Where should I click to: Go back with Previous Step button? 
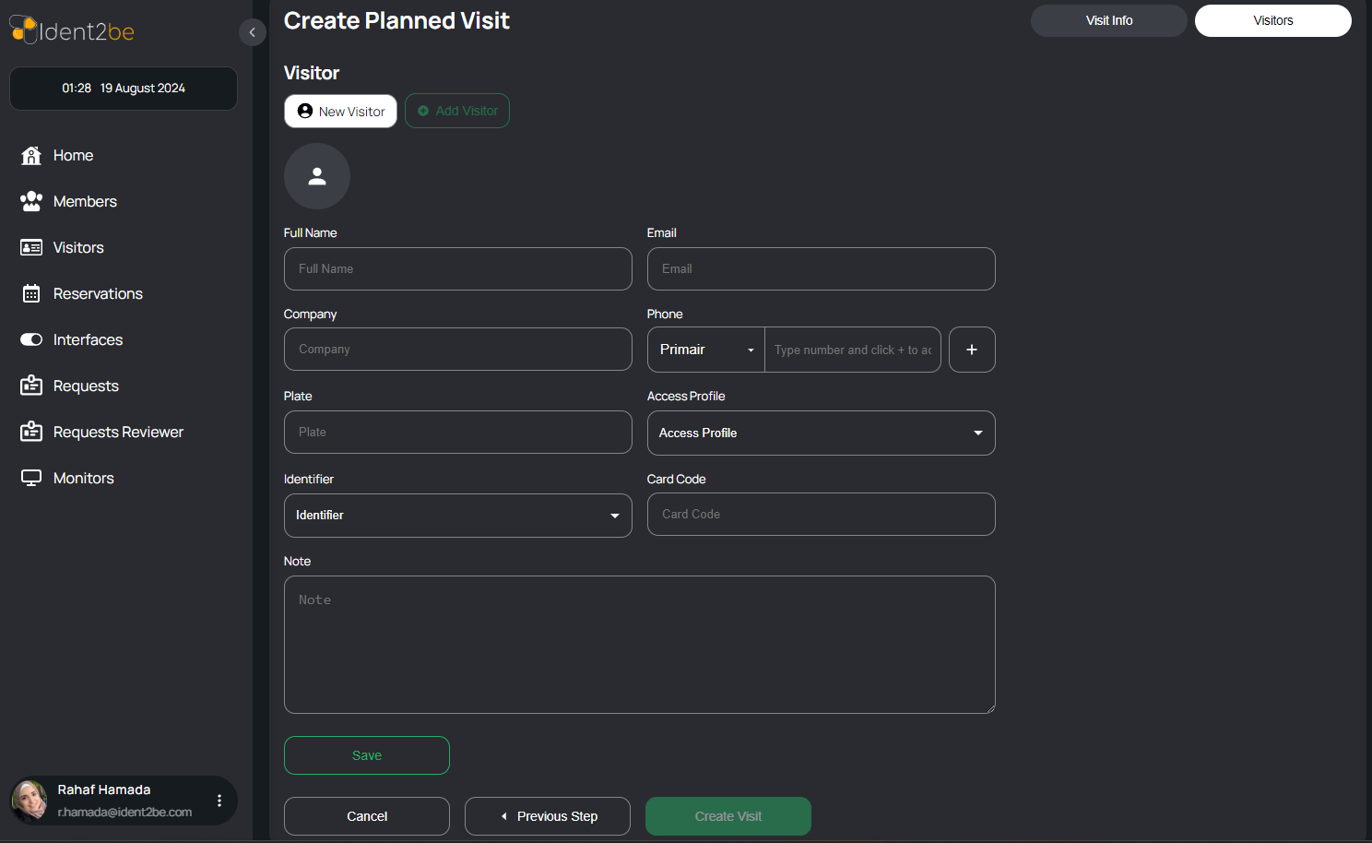point(548,816)
